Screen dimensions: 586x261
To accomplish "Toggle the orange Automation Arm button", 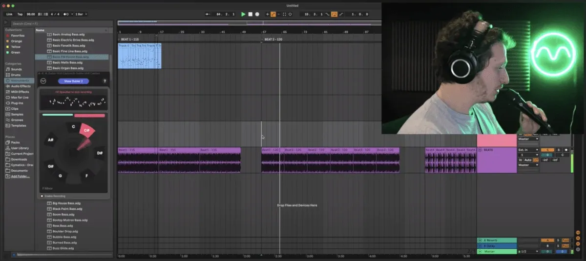I will [273, 14].
